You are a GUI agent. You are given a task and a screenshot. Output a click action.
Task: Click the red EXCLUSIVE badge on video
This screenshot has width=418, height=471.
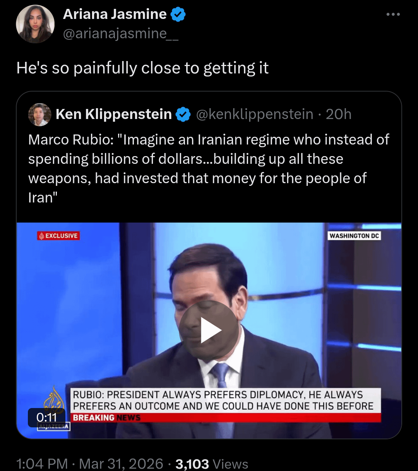click(x=58, y=236)
